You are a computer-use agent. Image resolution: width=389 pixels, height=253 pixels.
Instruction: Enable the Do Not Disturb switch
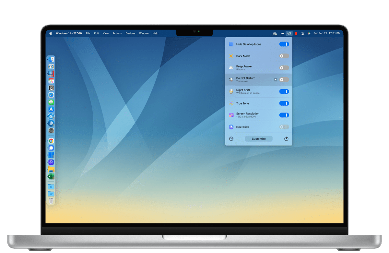coord(284,79)
